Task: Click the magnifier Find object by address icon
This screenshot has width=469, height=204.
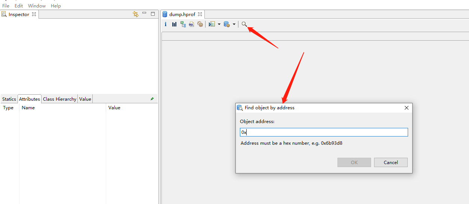Action: coord(244,24)
